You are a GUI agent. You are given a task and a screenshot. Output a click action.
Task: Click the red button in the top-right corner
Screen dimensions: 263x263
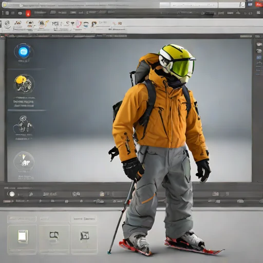pyautogui.click(x=258, y=5)
